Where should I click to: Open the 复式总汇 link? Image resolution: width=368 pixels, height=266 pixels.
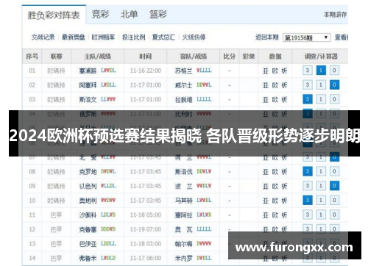163,37
